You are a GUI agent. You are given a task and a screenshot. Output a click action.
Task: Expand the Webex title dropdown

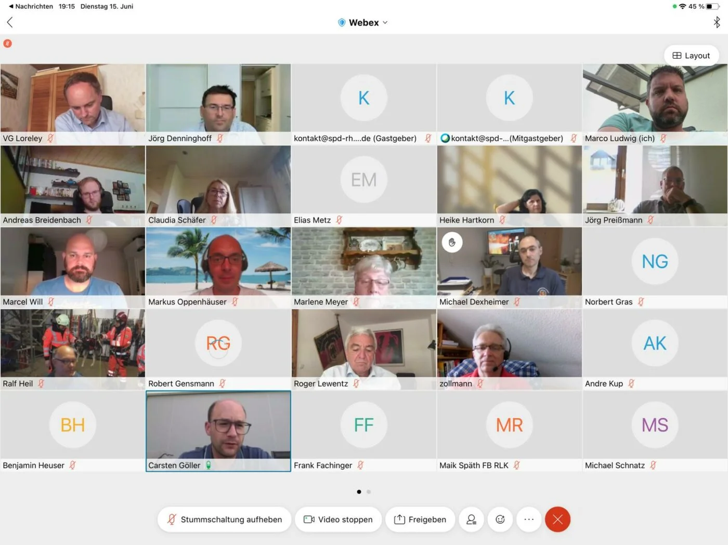pos(385,23)
